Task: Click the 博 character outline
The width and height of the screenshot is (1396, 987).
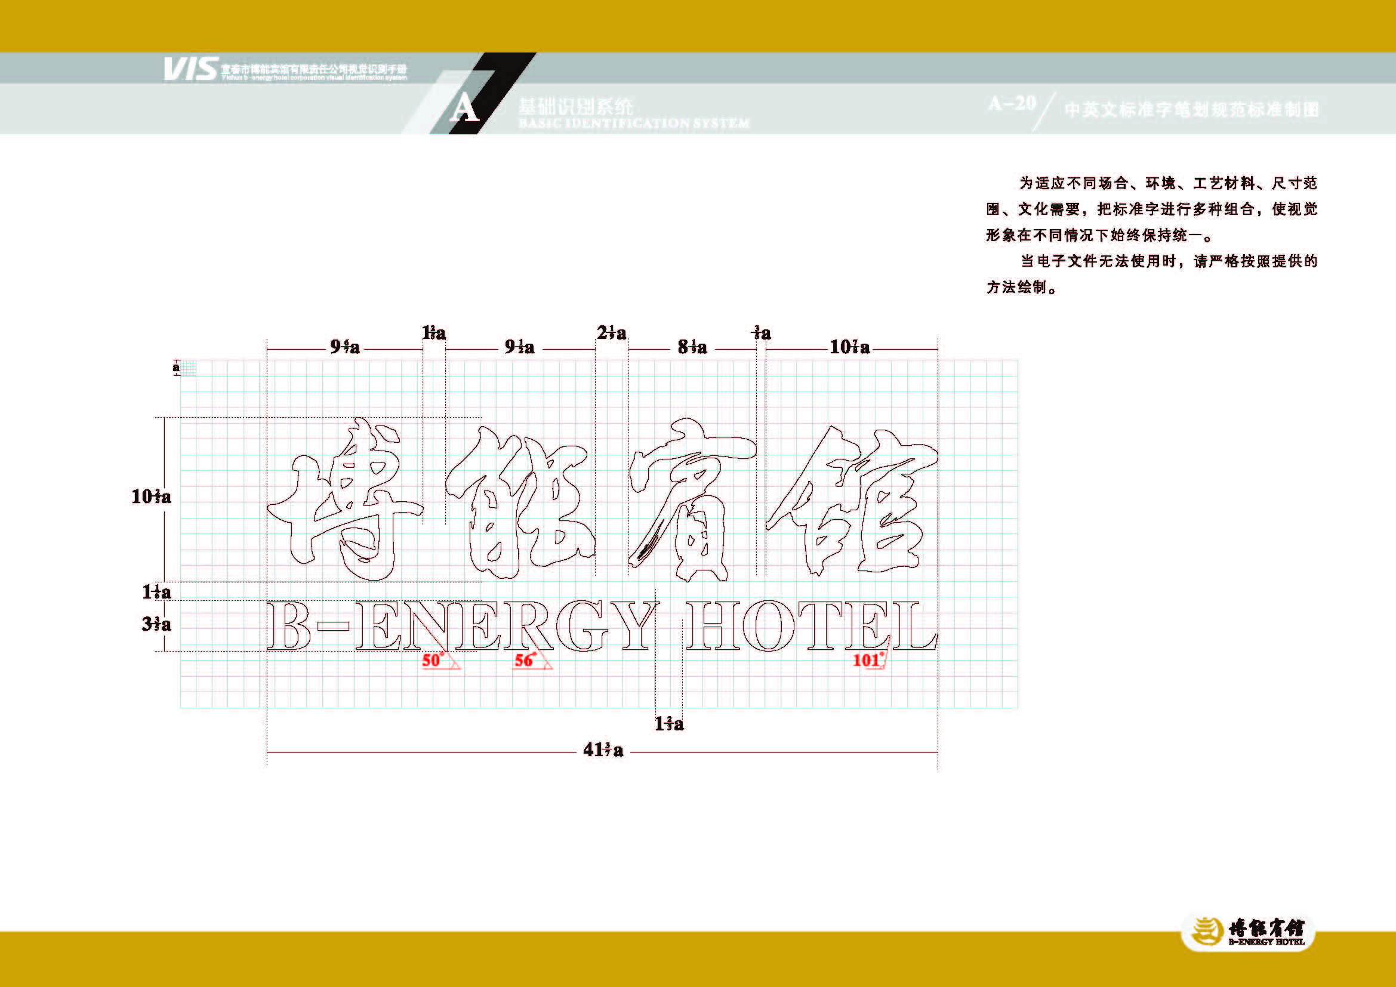Action: coord(345,499)
